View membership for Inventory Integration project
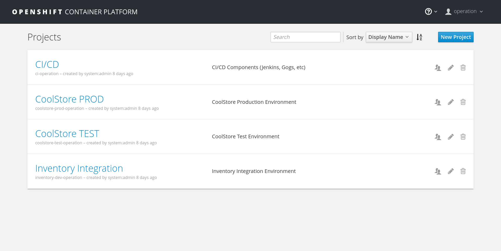The height and width of the screenshot is (251, 501). tap(438, 171)
